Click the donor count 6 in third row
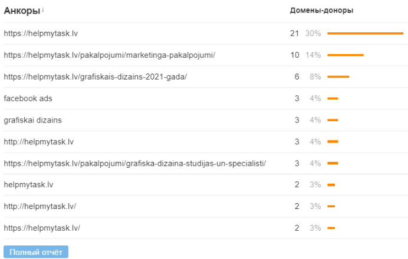The height and width of the screenshot is (259, 408). click(x=297, y=77)
